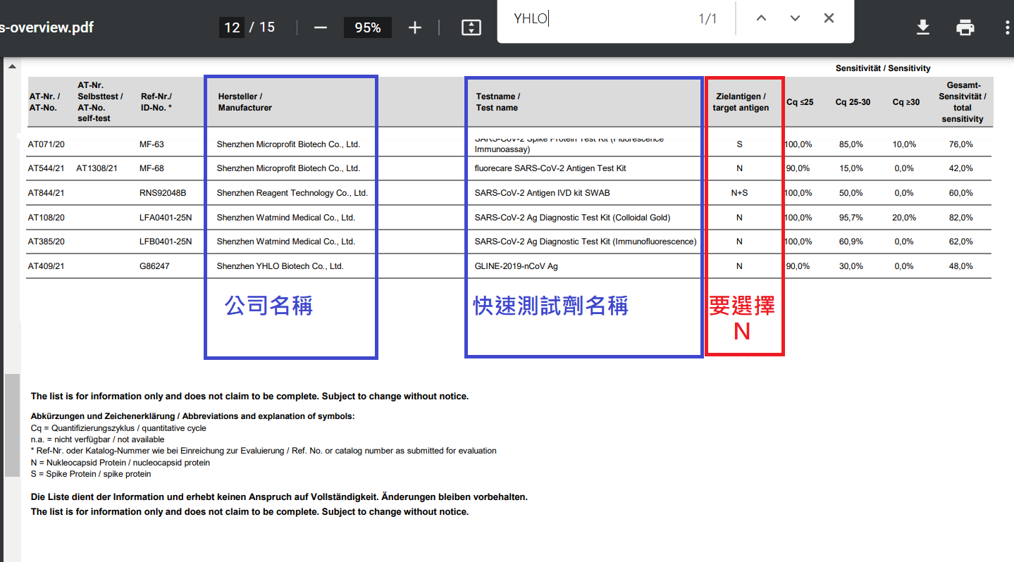Click 'N = Nukleocapsid Protein' legend line
Screen dimensions: 1014x562
click(120, 463)
